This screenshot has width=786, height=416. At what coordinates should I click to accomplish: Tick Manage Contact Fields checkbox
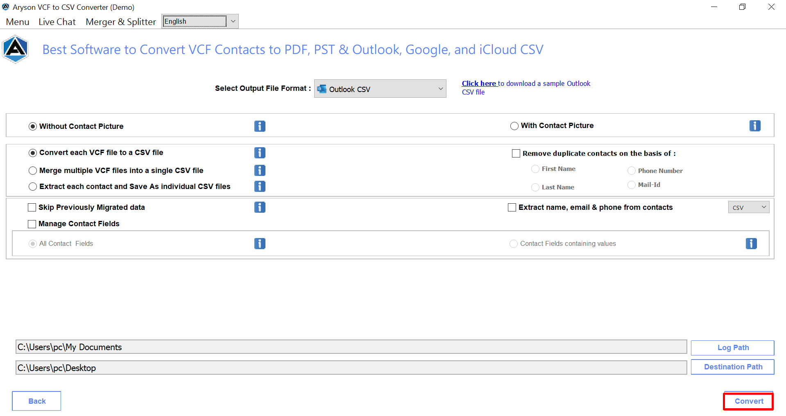point(32,224)
